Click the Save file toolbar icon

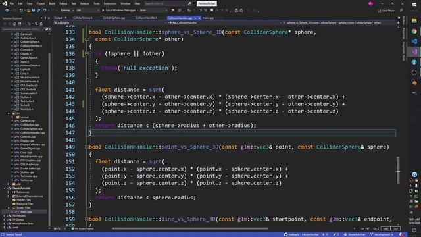point(34,11)
